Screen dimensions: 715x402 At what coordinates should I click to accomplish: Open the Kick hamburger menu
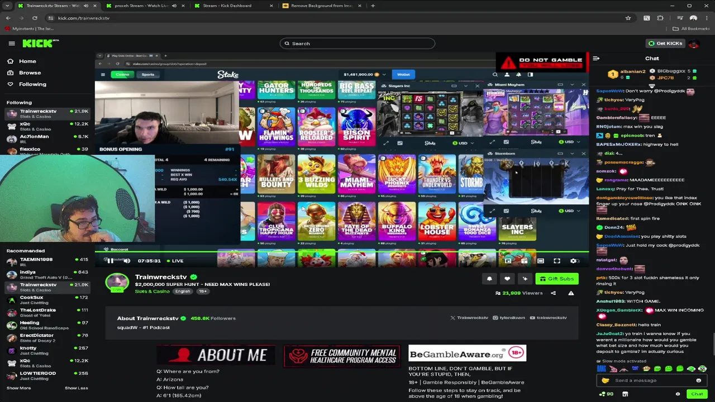coord(12,44)
